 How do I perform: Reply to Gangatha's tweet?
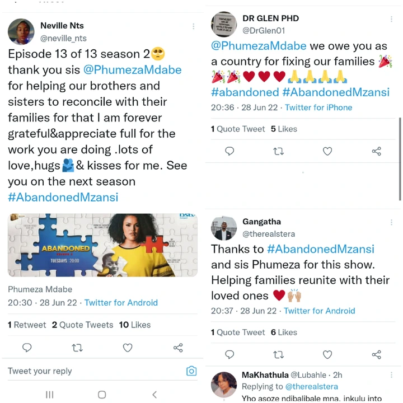pyautogui.click(x=229, y=355)
